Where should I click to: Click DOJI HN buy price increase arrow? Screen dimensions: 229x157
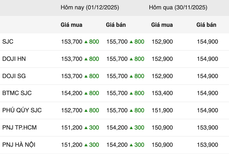pos(86,59)
